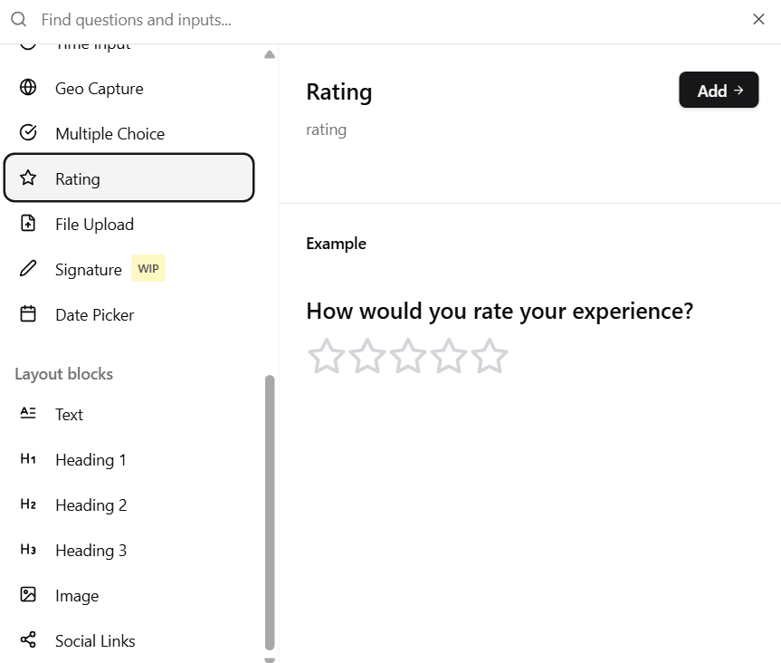Select the Rating star icon
This screenshot has width=781, height=663.
(28, 178)
